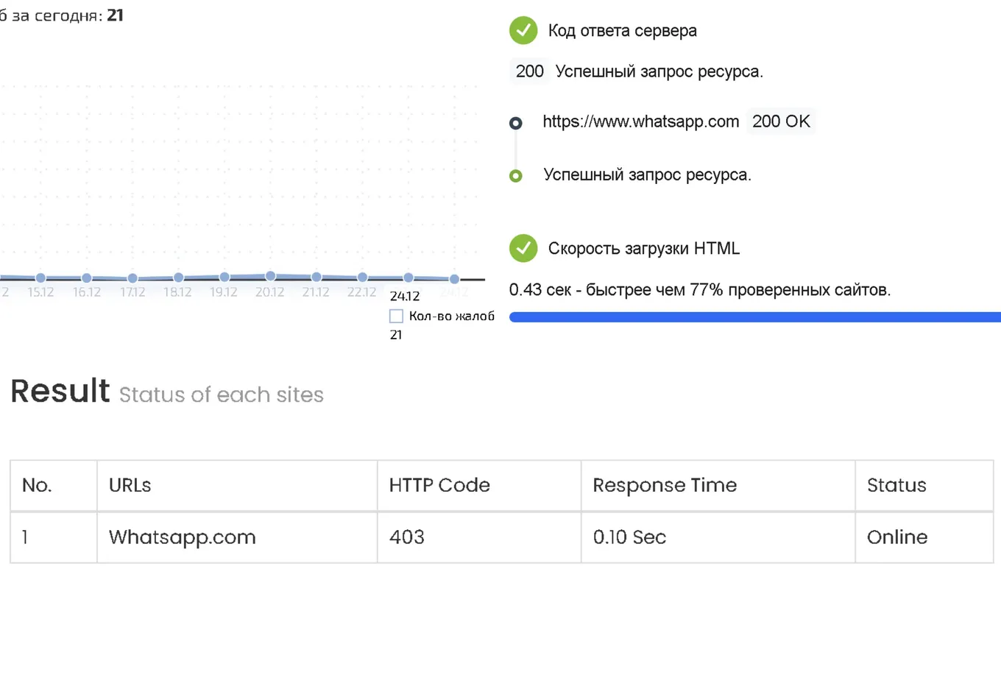This screenshot has width=1001, height=689.
Task: Click the Status column header
Action: pos(924,486)
